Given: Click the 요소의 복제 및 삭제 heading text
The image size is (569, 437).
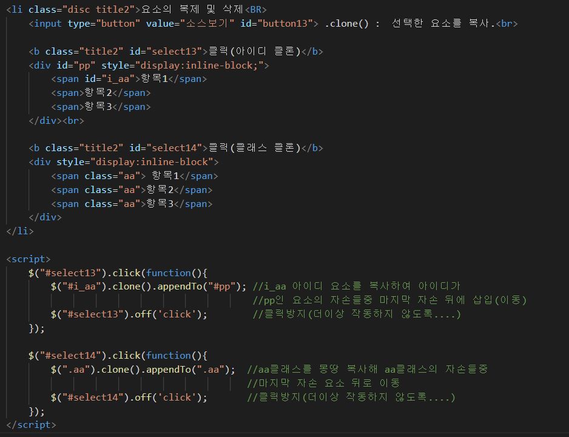Looking at the screenshot, I should tap(192, 10).
